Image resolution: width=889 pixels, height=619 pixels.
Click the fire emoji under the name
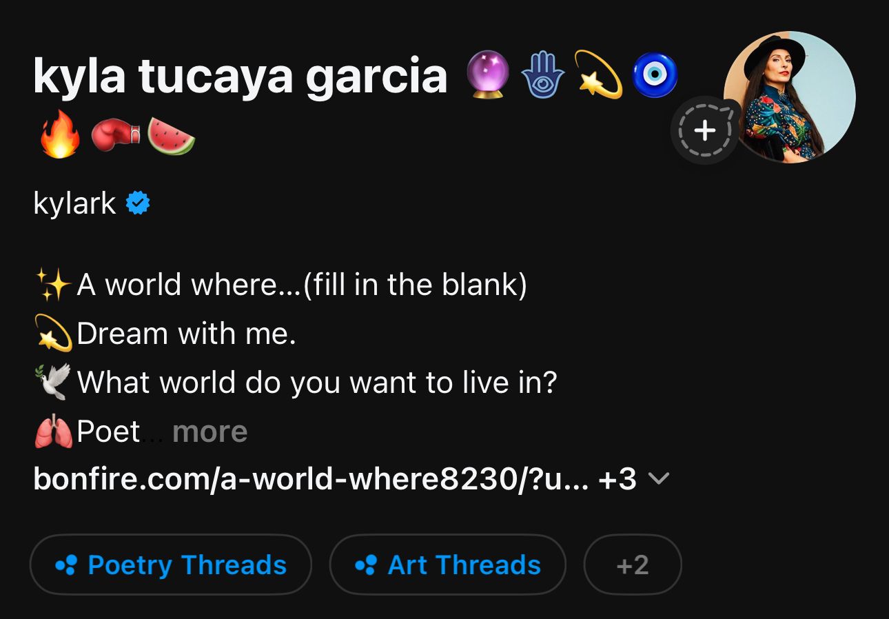tap(59, 134)
